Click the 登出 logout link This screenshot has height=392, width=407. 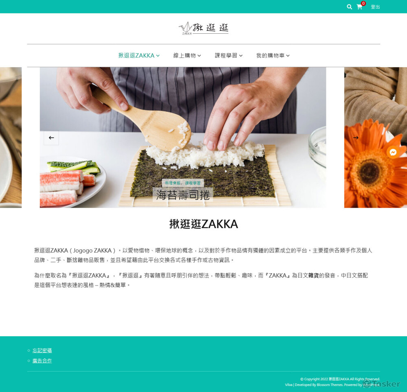375,7
